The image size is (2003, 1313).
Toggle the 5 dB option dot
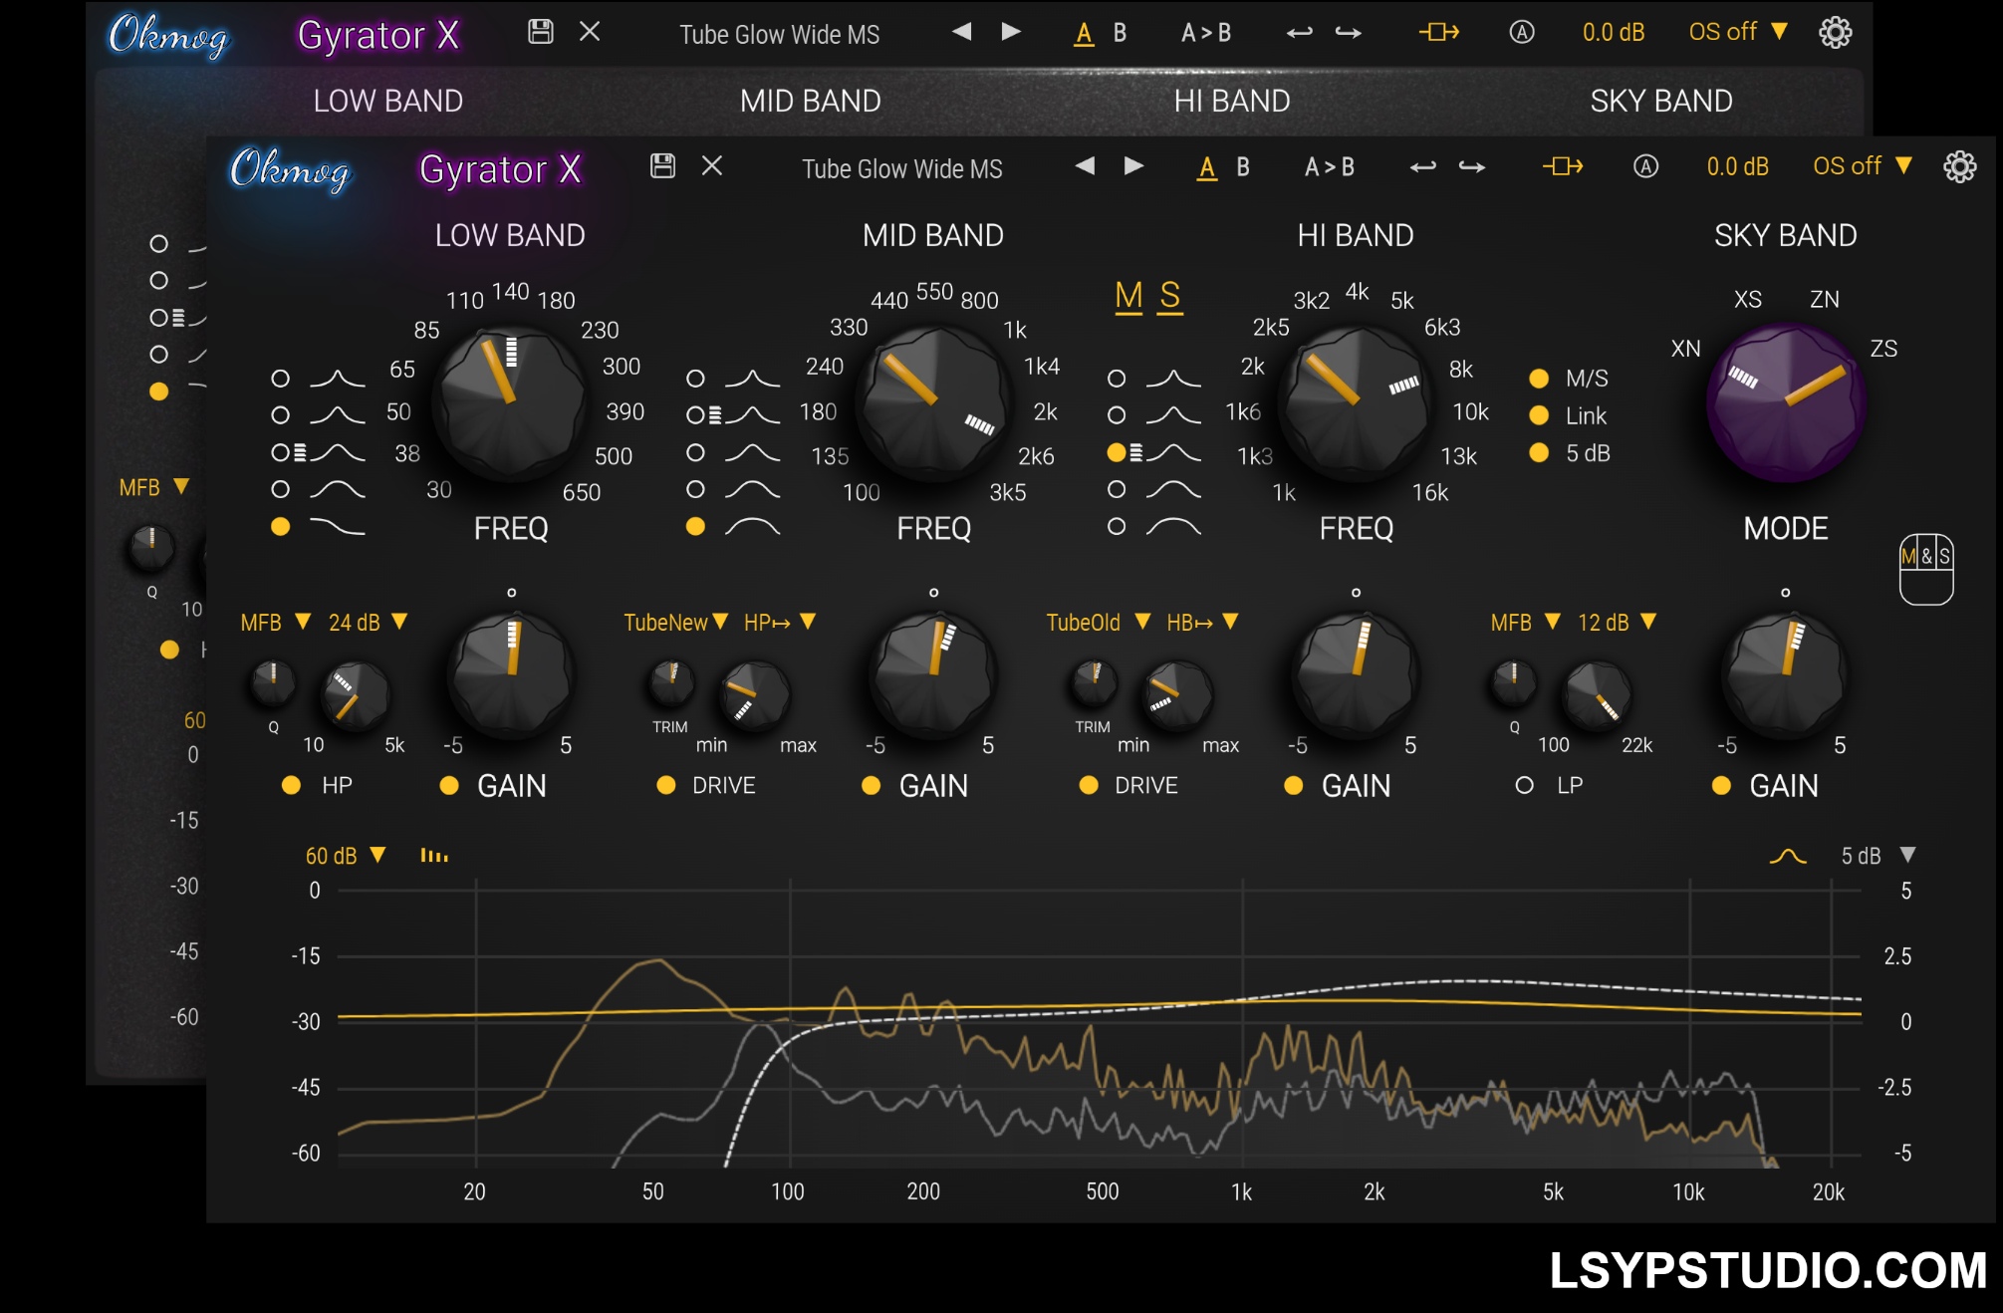pos(1539,453)
